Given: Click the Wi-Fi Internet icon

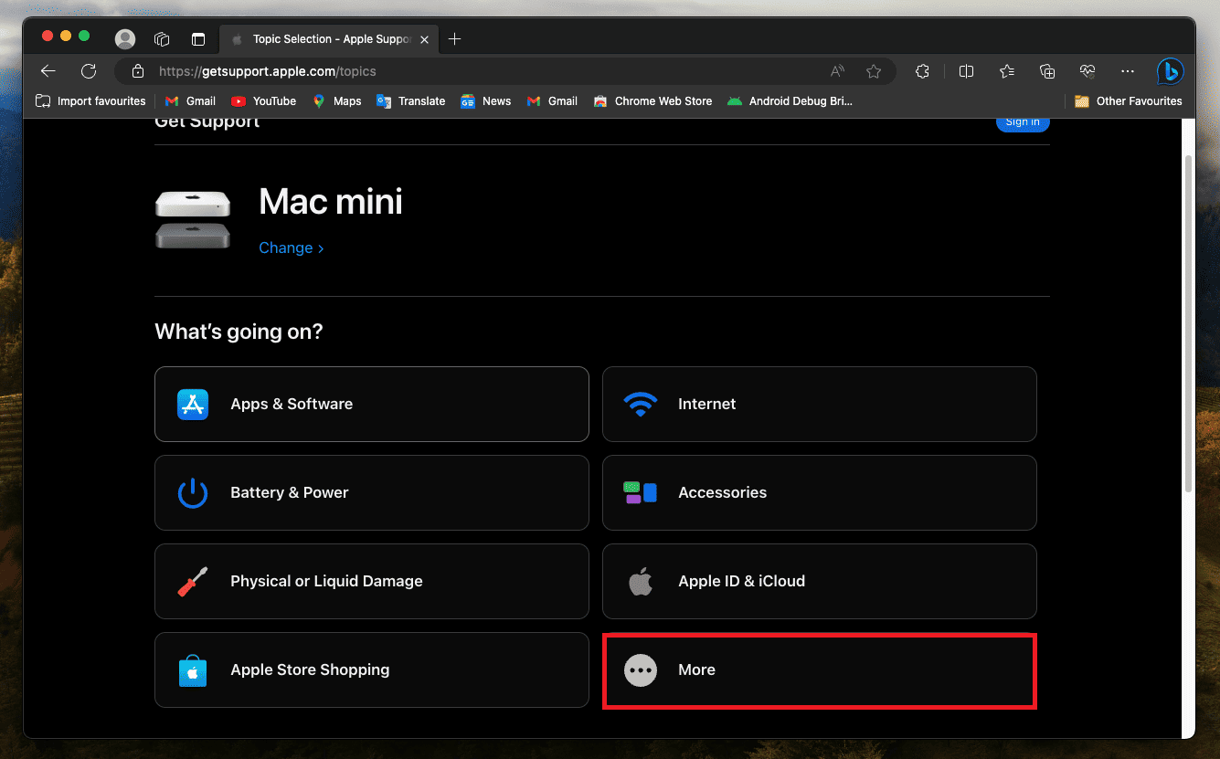Looking at the screenshot, I should (640, 404).
